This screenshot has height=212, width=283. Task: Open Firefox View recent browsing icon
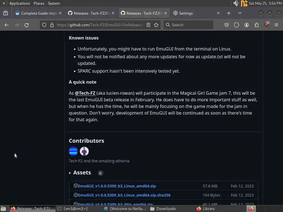(6, 13)
